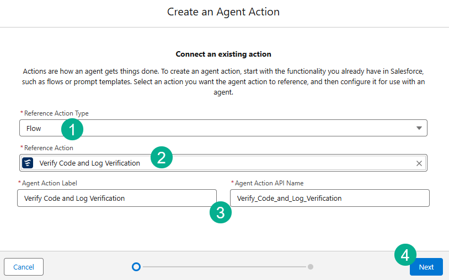Click the green callout marker numbered 2
This screenshot has height=280, width=449.
coord(162,158)
